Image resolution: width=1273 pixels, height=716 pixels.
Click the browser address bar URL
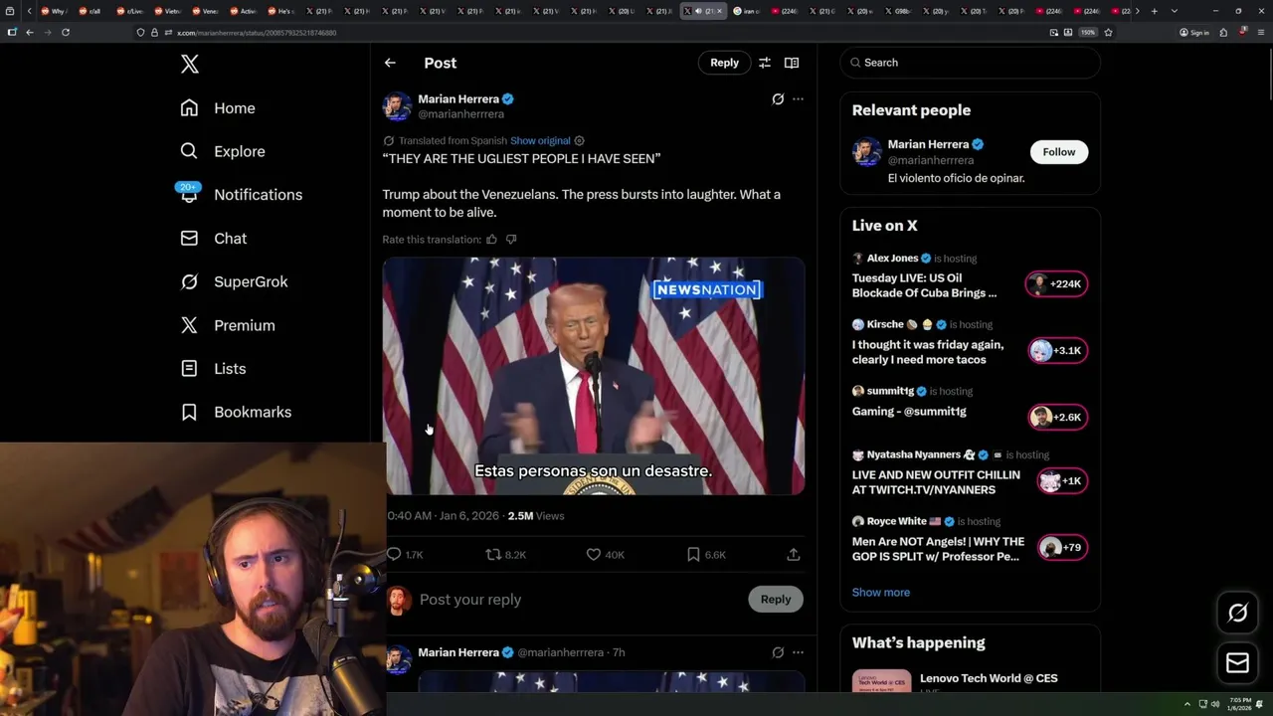pos(257,33)
